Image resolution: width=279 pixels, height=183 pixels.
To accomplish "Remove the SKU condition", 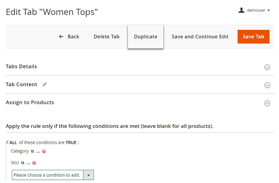I will (34, 163).
